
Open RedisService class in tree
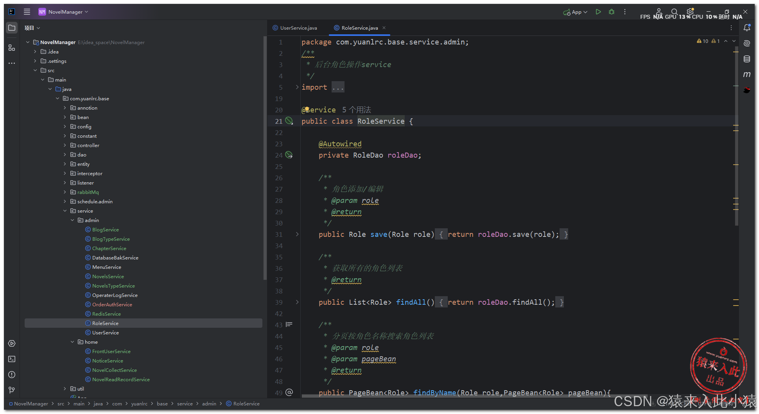coord(106,314)
